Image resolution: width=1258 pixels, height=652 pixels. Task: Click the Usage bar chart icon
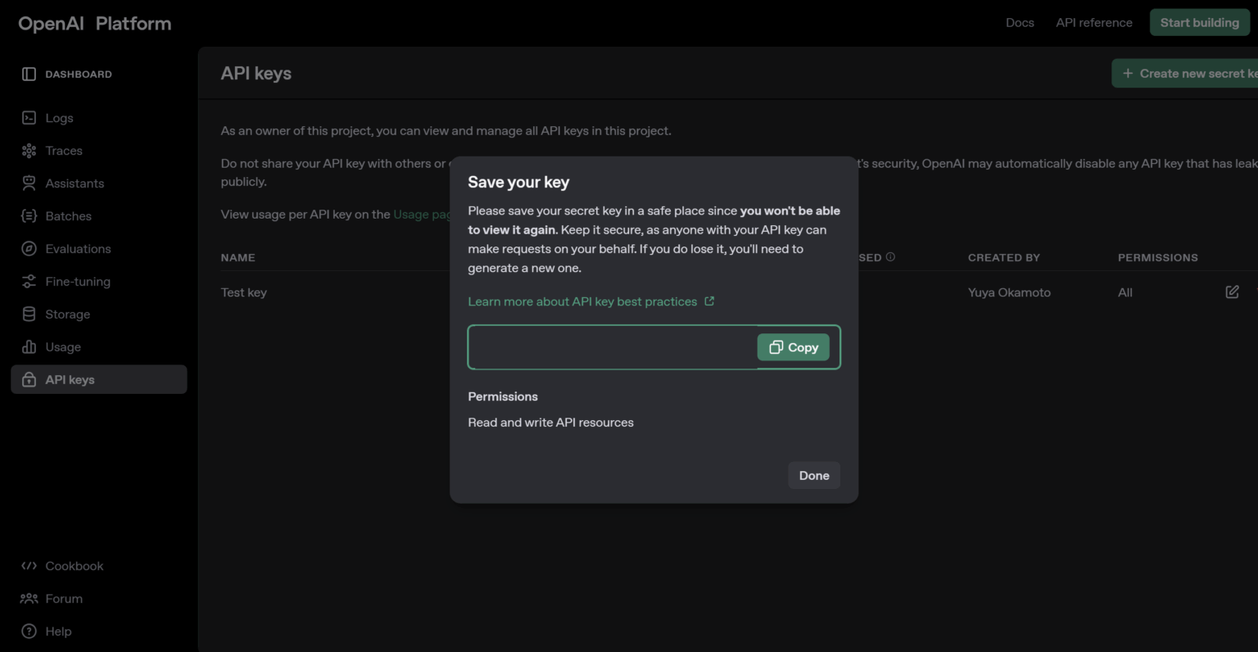(x=29, y=347)
